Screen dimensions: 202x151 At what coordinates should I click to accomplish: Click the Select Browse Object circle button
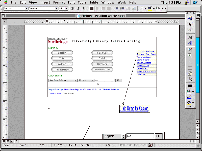tap(198, 133)
